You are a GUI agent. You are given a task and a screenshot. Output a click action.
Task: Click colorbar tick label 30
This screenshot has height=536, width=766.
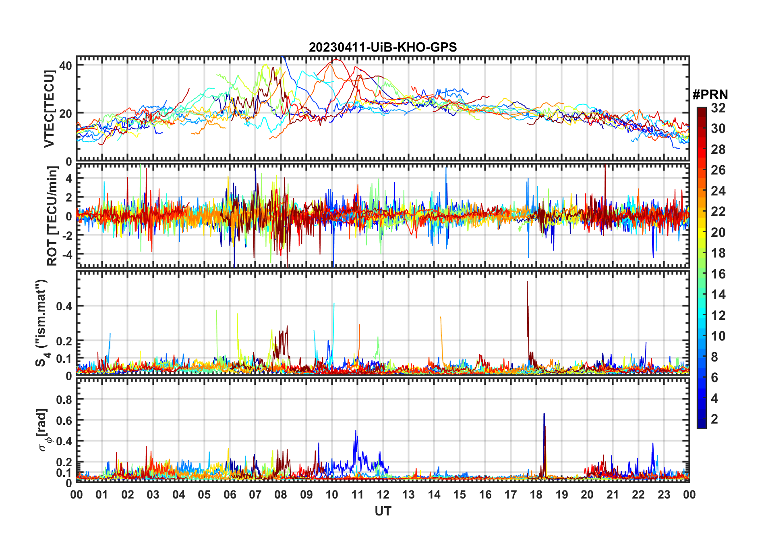click(718, 129)
